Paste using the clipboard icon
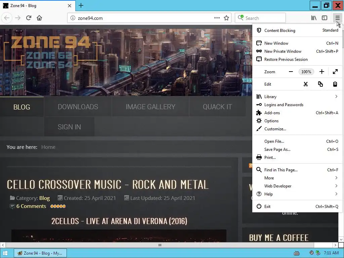Viewport: 344px width, 258px height. (335, 84)
